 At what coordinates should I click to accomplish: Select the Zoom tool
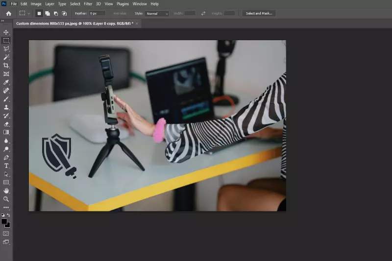click(x=6, y=199)
